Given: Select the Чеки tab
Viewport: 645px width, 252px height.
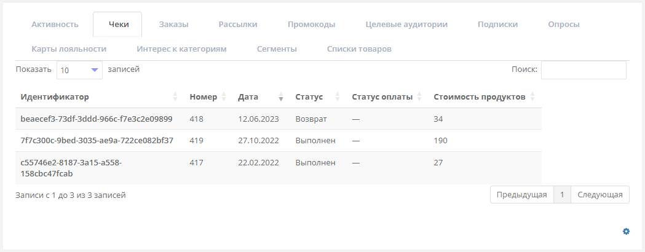Looking at the screenshot, I should pos(119,24).
